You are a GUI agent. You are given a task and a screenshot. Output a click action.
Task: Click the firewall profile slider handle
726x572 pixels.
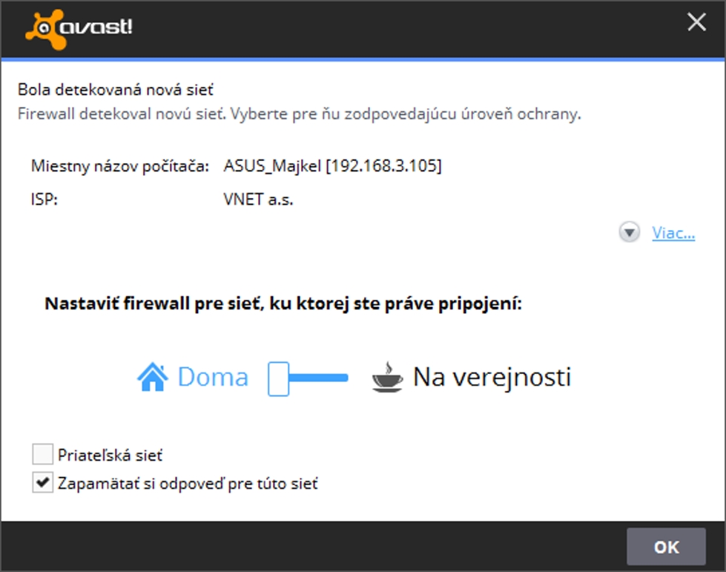point(278,378)
